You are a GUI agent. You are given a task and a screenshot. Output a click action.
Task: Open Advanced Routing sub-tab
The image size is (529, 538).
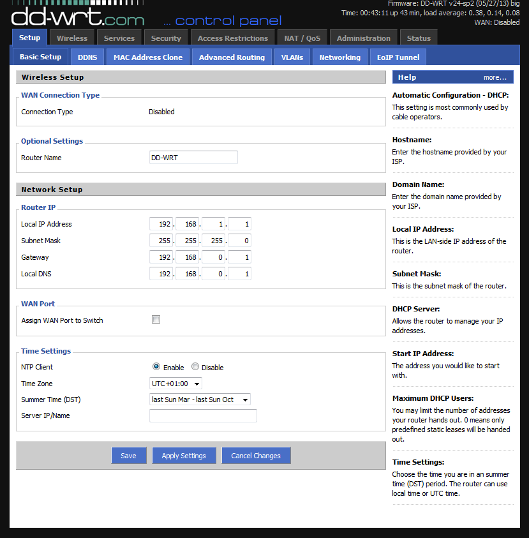click(x=232, y=57)
